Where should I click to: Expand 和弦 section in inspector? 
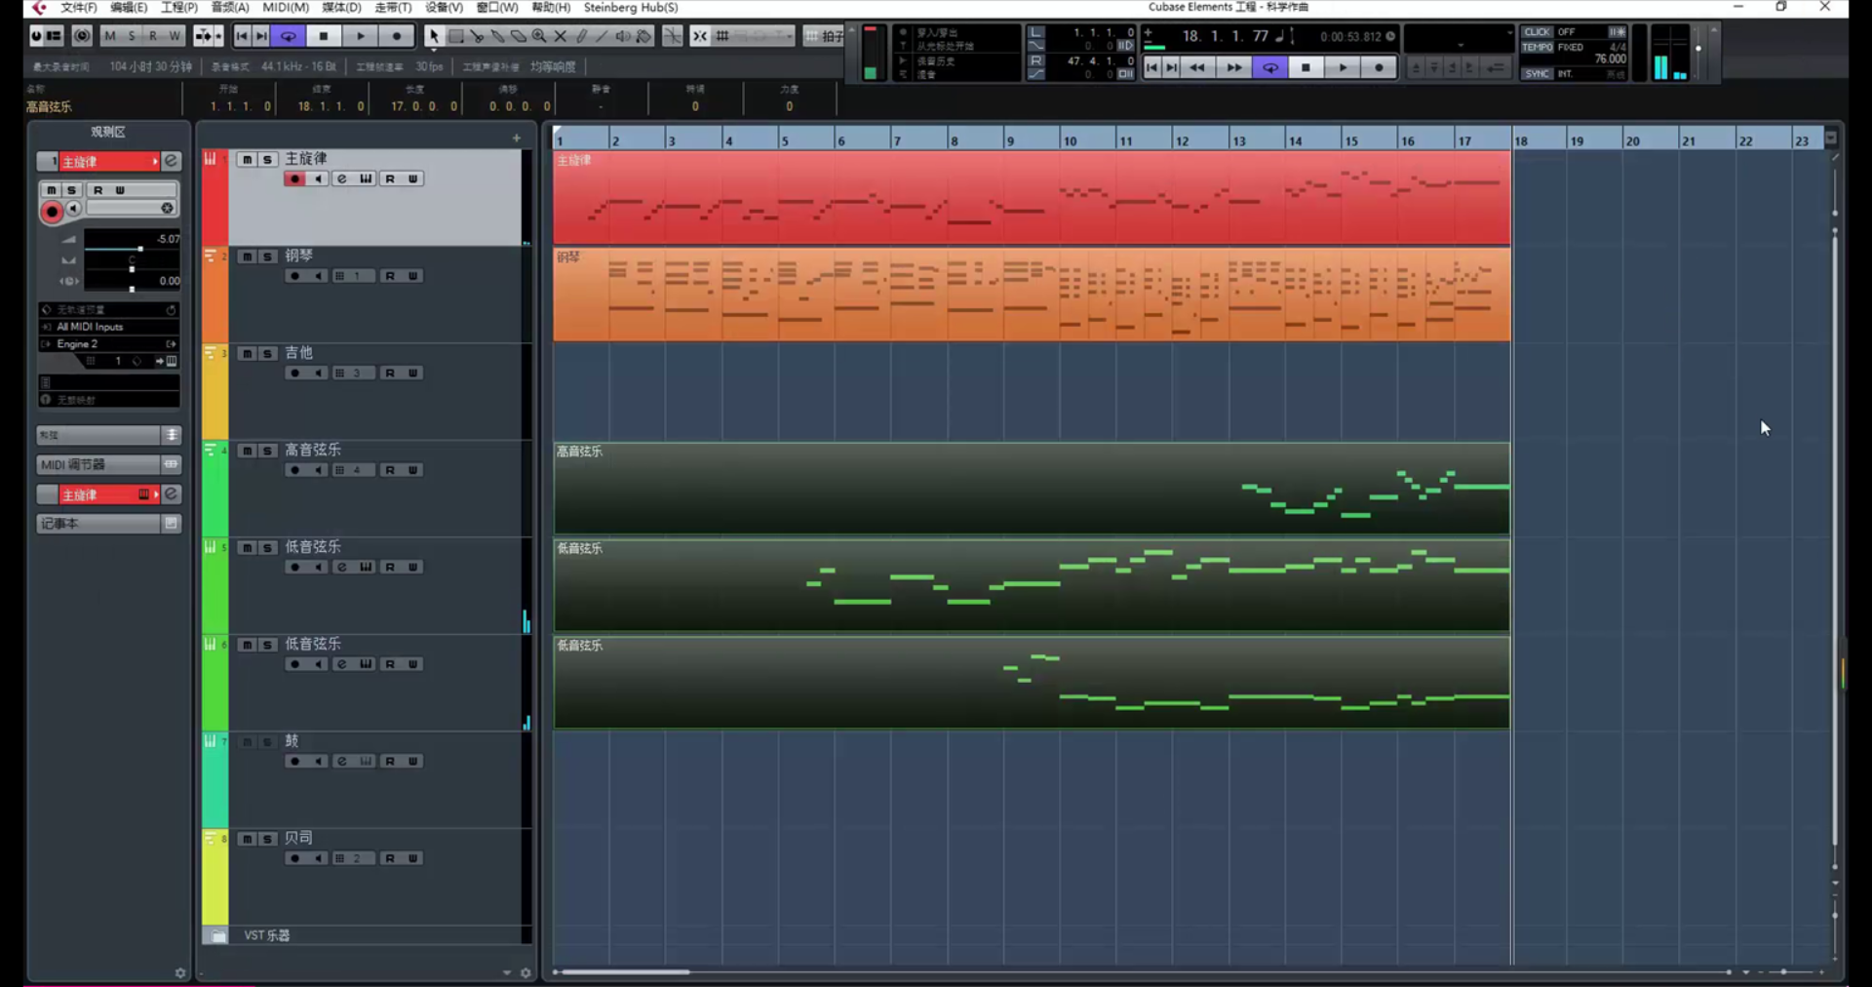tap(108, 435)
